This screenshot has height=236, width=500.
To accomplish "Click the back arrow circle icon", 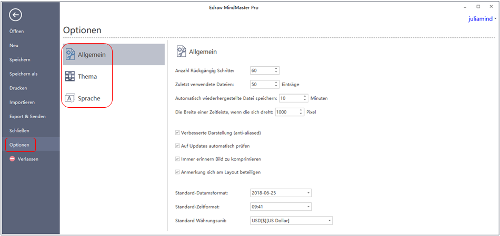I will click(x=15, y=15).
